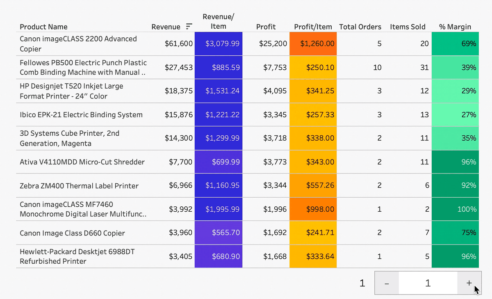Click the $1,260.00 profit per item cell
Image resolution: width=492 pixels, height=299 pixels.
click(x=313, y=43)
